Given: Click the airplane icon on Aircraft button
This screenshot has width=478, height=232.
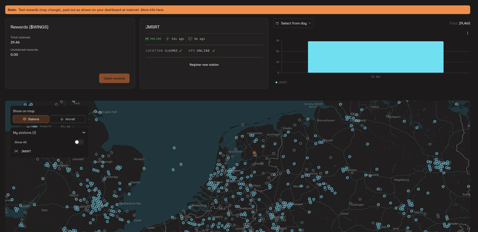Looking at the screenshot, I should [62, 119].
